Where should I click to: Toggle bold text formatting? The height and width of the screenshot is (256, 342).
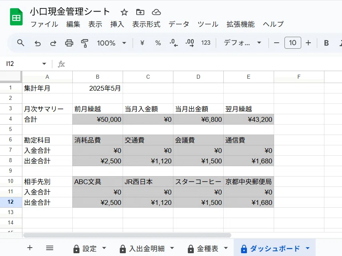pyautogui.click(x=326, y=43)
